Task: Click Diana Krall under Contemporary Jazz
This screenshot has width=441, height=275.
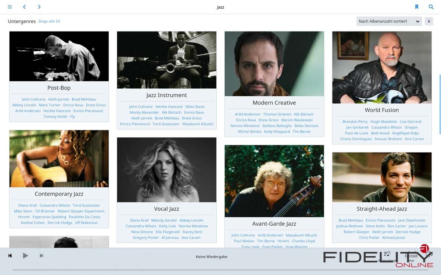Action: click(x=28, y=205)
